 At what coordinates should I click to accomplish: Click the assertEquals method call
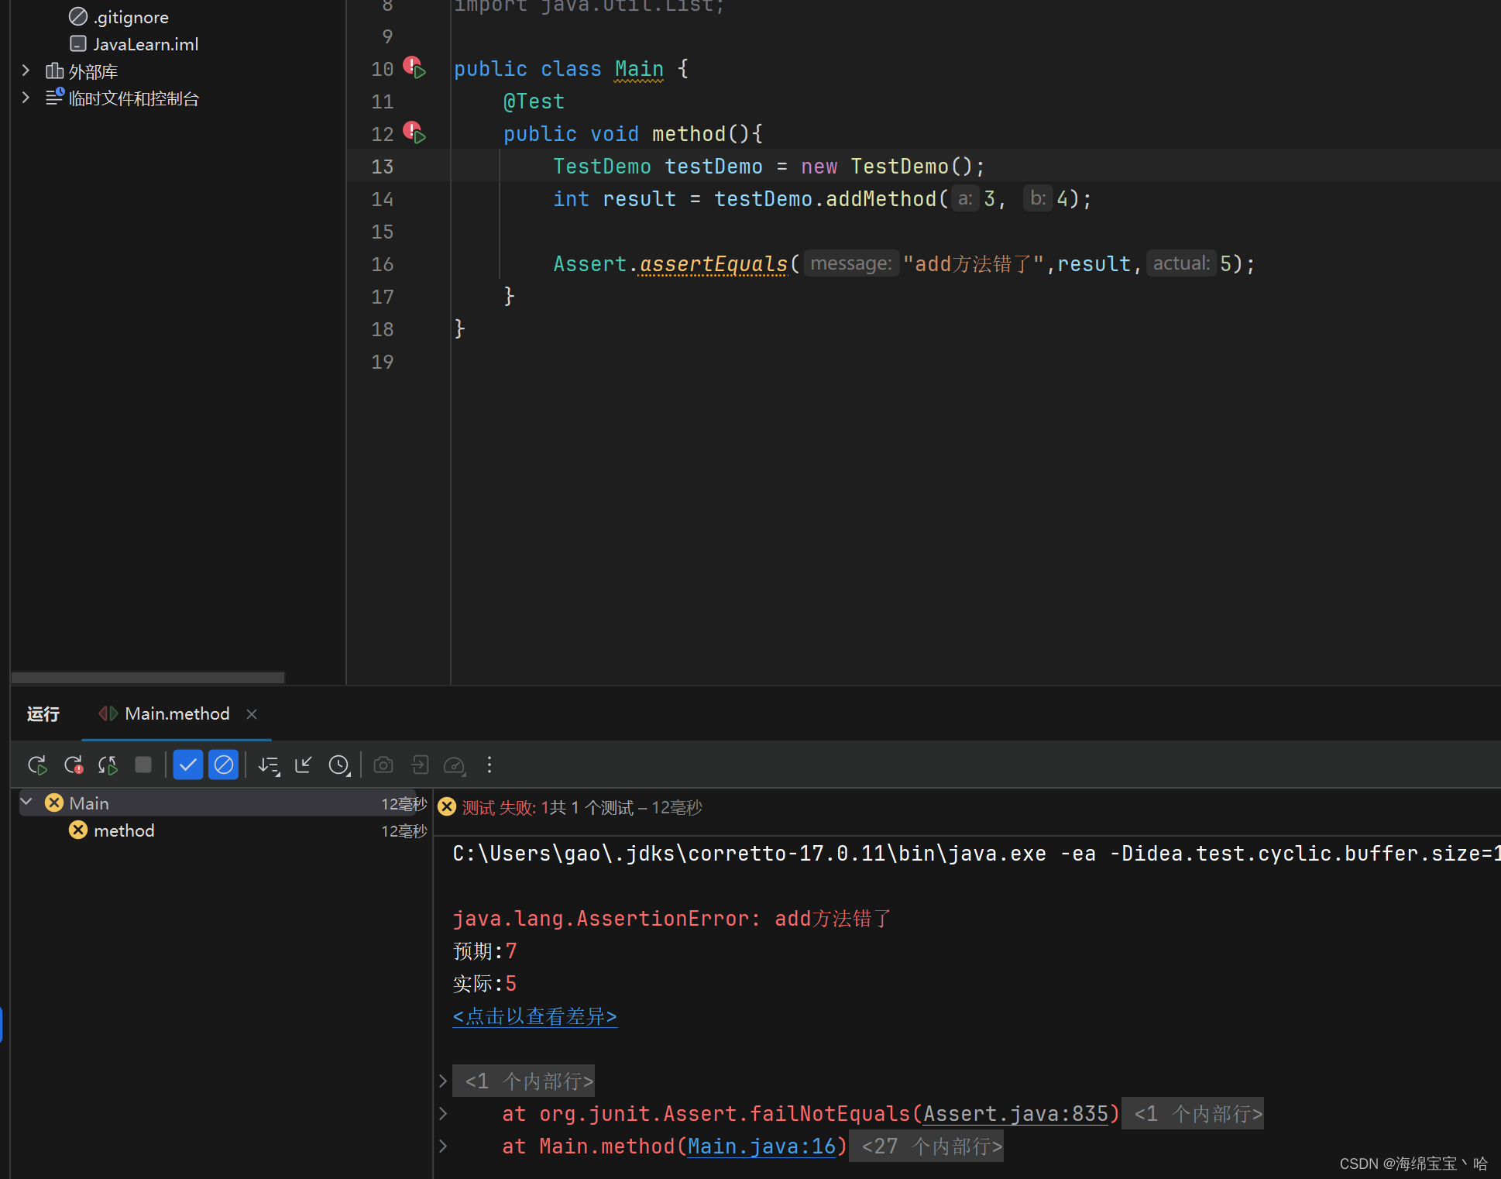[713, 264]
